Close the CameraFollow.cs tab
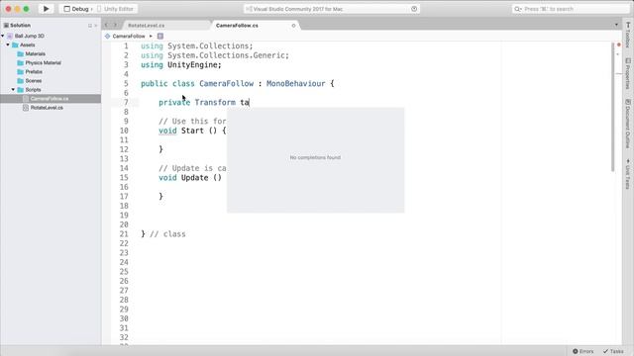The width and height of the screenshot is (634, 356). click(293, 26)
